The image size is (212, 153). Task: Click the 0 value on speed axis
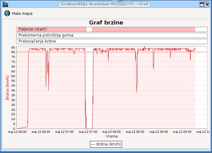point(14,129)
